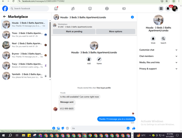Open the Watch video icon
Image resolution: width=182 pixels, height=138 pixels.
[x=90, y=8]
